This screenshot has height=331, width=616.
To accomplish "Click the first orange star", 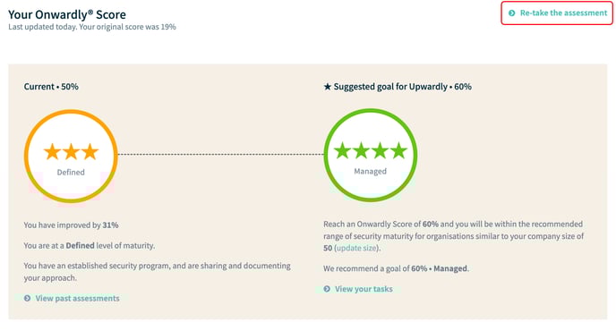I will [x=52, y=151].
